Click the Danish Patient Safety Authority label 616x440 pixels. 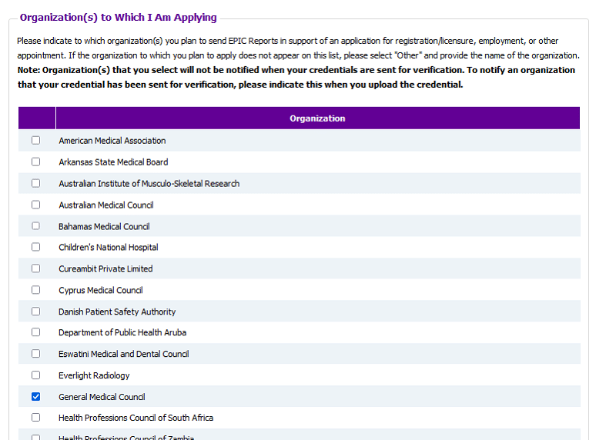pos(117,312)
